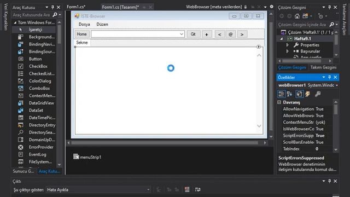Toggle pin on Çıktı panel
This screenshot has width=350, height=197.
(329, 181)
